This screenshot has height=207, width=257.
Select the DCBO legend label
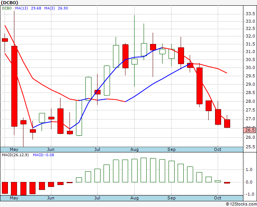(7, 8)
